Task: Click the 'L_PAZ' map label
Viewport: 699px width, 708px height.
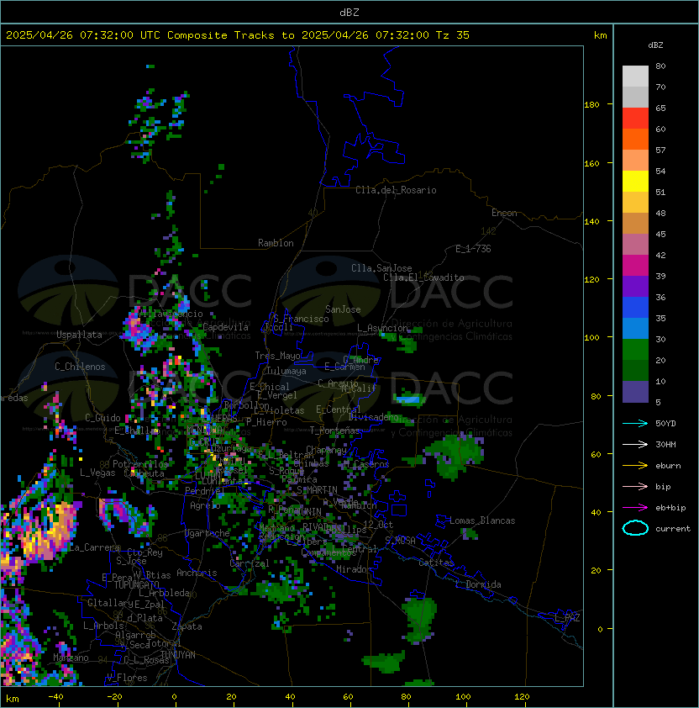Action: pos(567,618)
